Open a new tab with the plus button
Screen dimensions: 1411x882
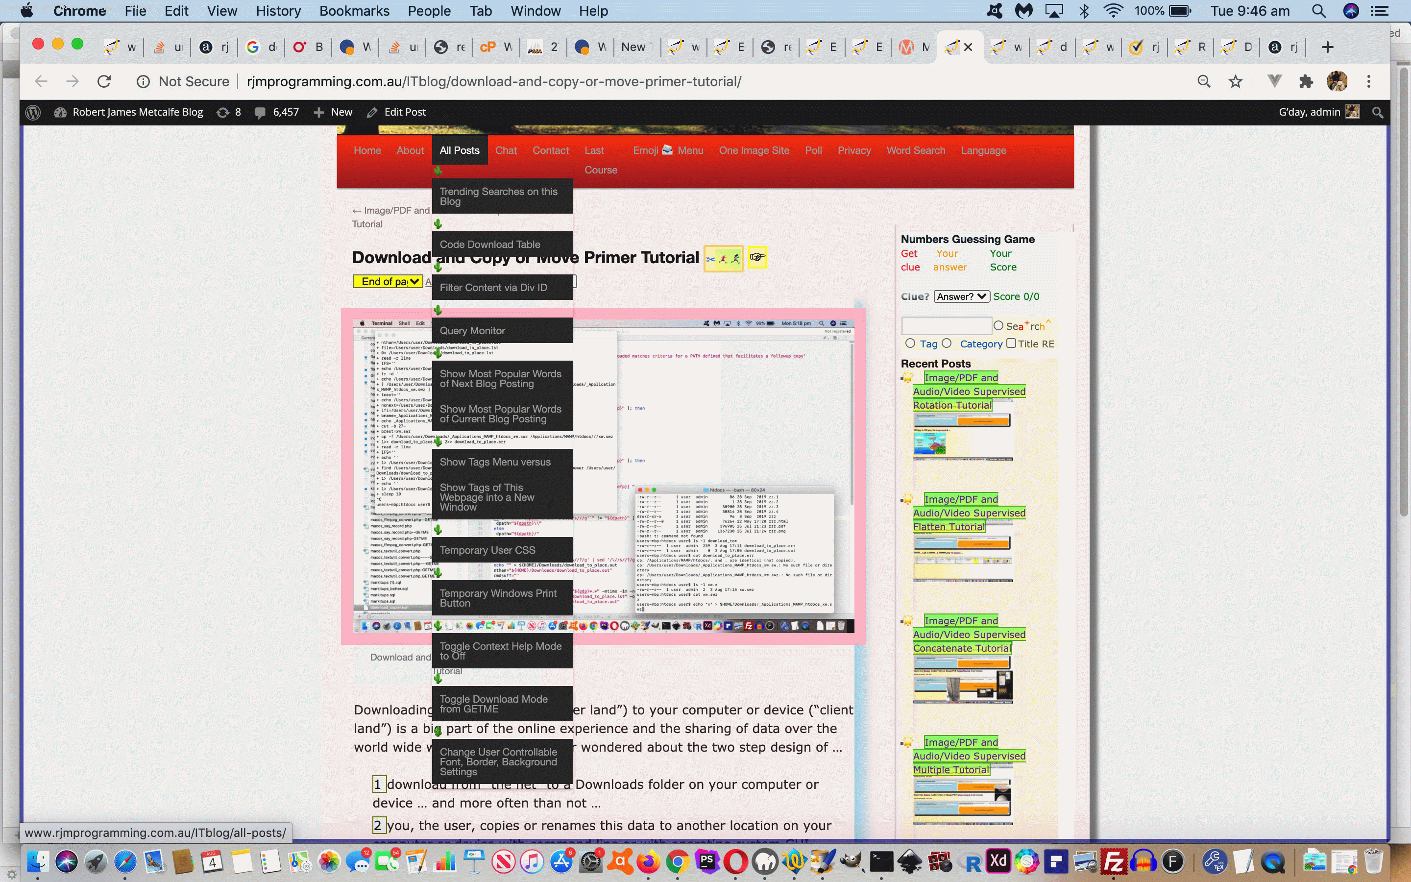click(x=1328, y=47)
